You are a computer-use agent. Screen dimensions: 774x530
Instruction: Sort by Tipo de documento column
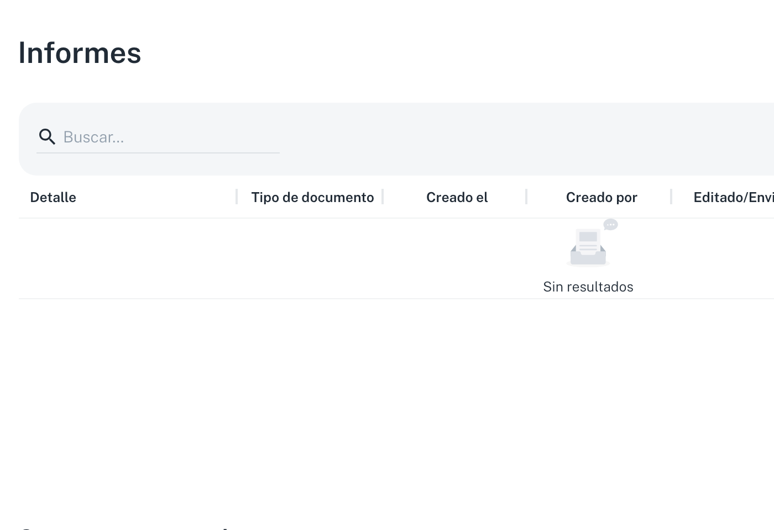312,197
